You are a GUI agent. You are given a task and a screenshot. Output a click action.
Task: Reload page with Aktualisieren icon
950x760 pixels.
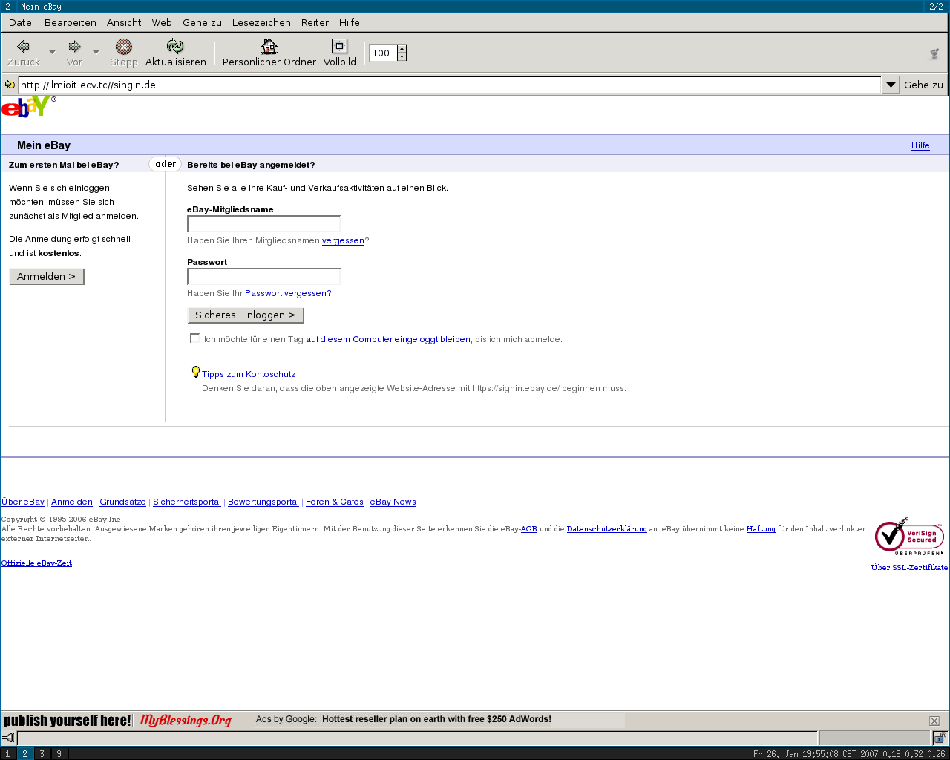click(175, 47)
